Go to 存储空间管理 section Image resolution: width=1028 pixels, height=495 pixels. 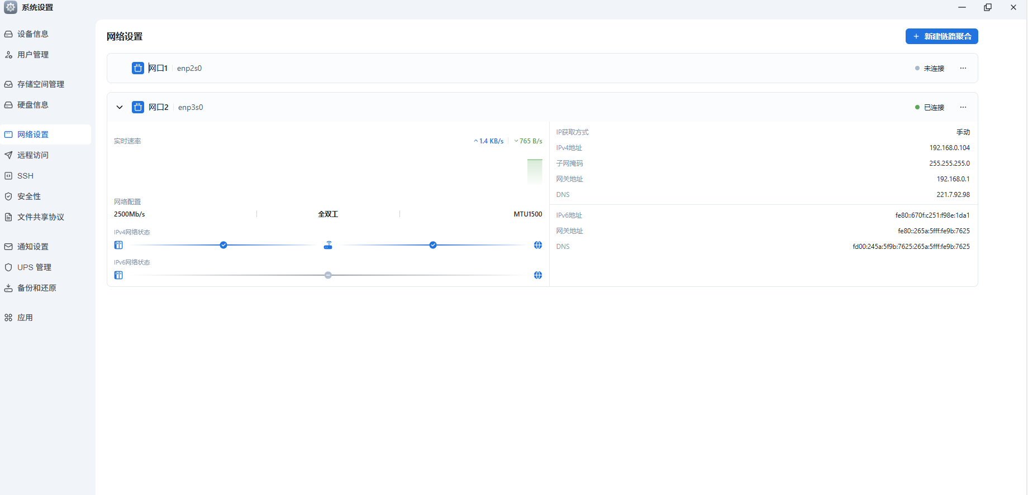tap(40, 84)
